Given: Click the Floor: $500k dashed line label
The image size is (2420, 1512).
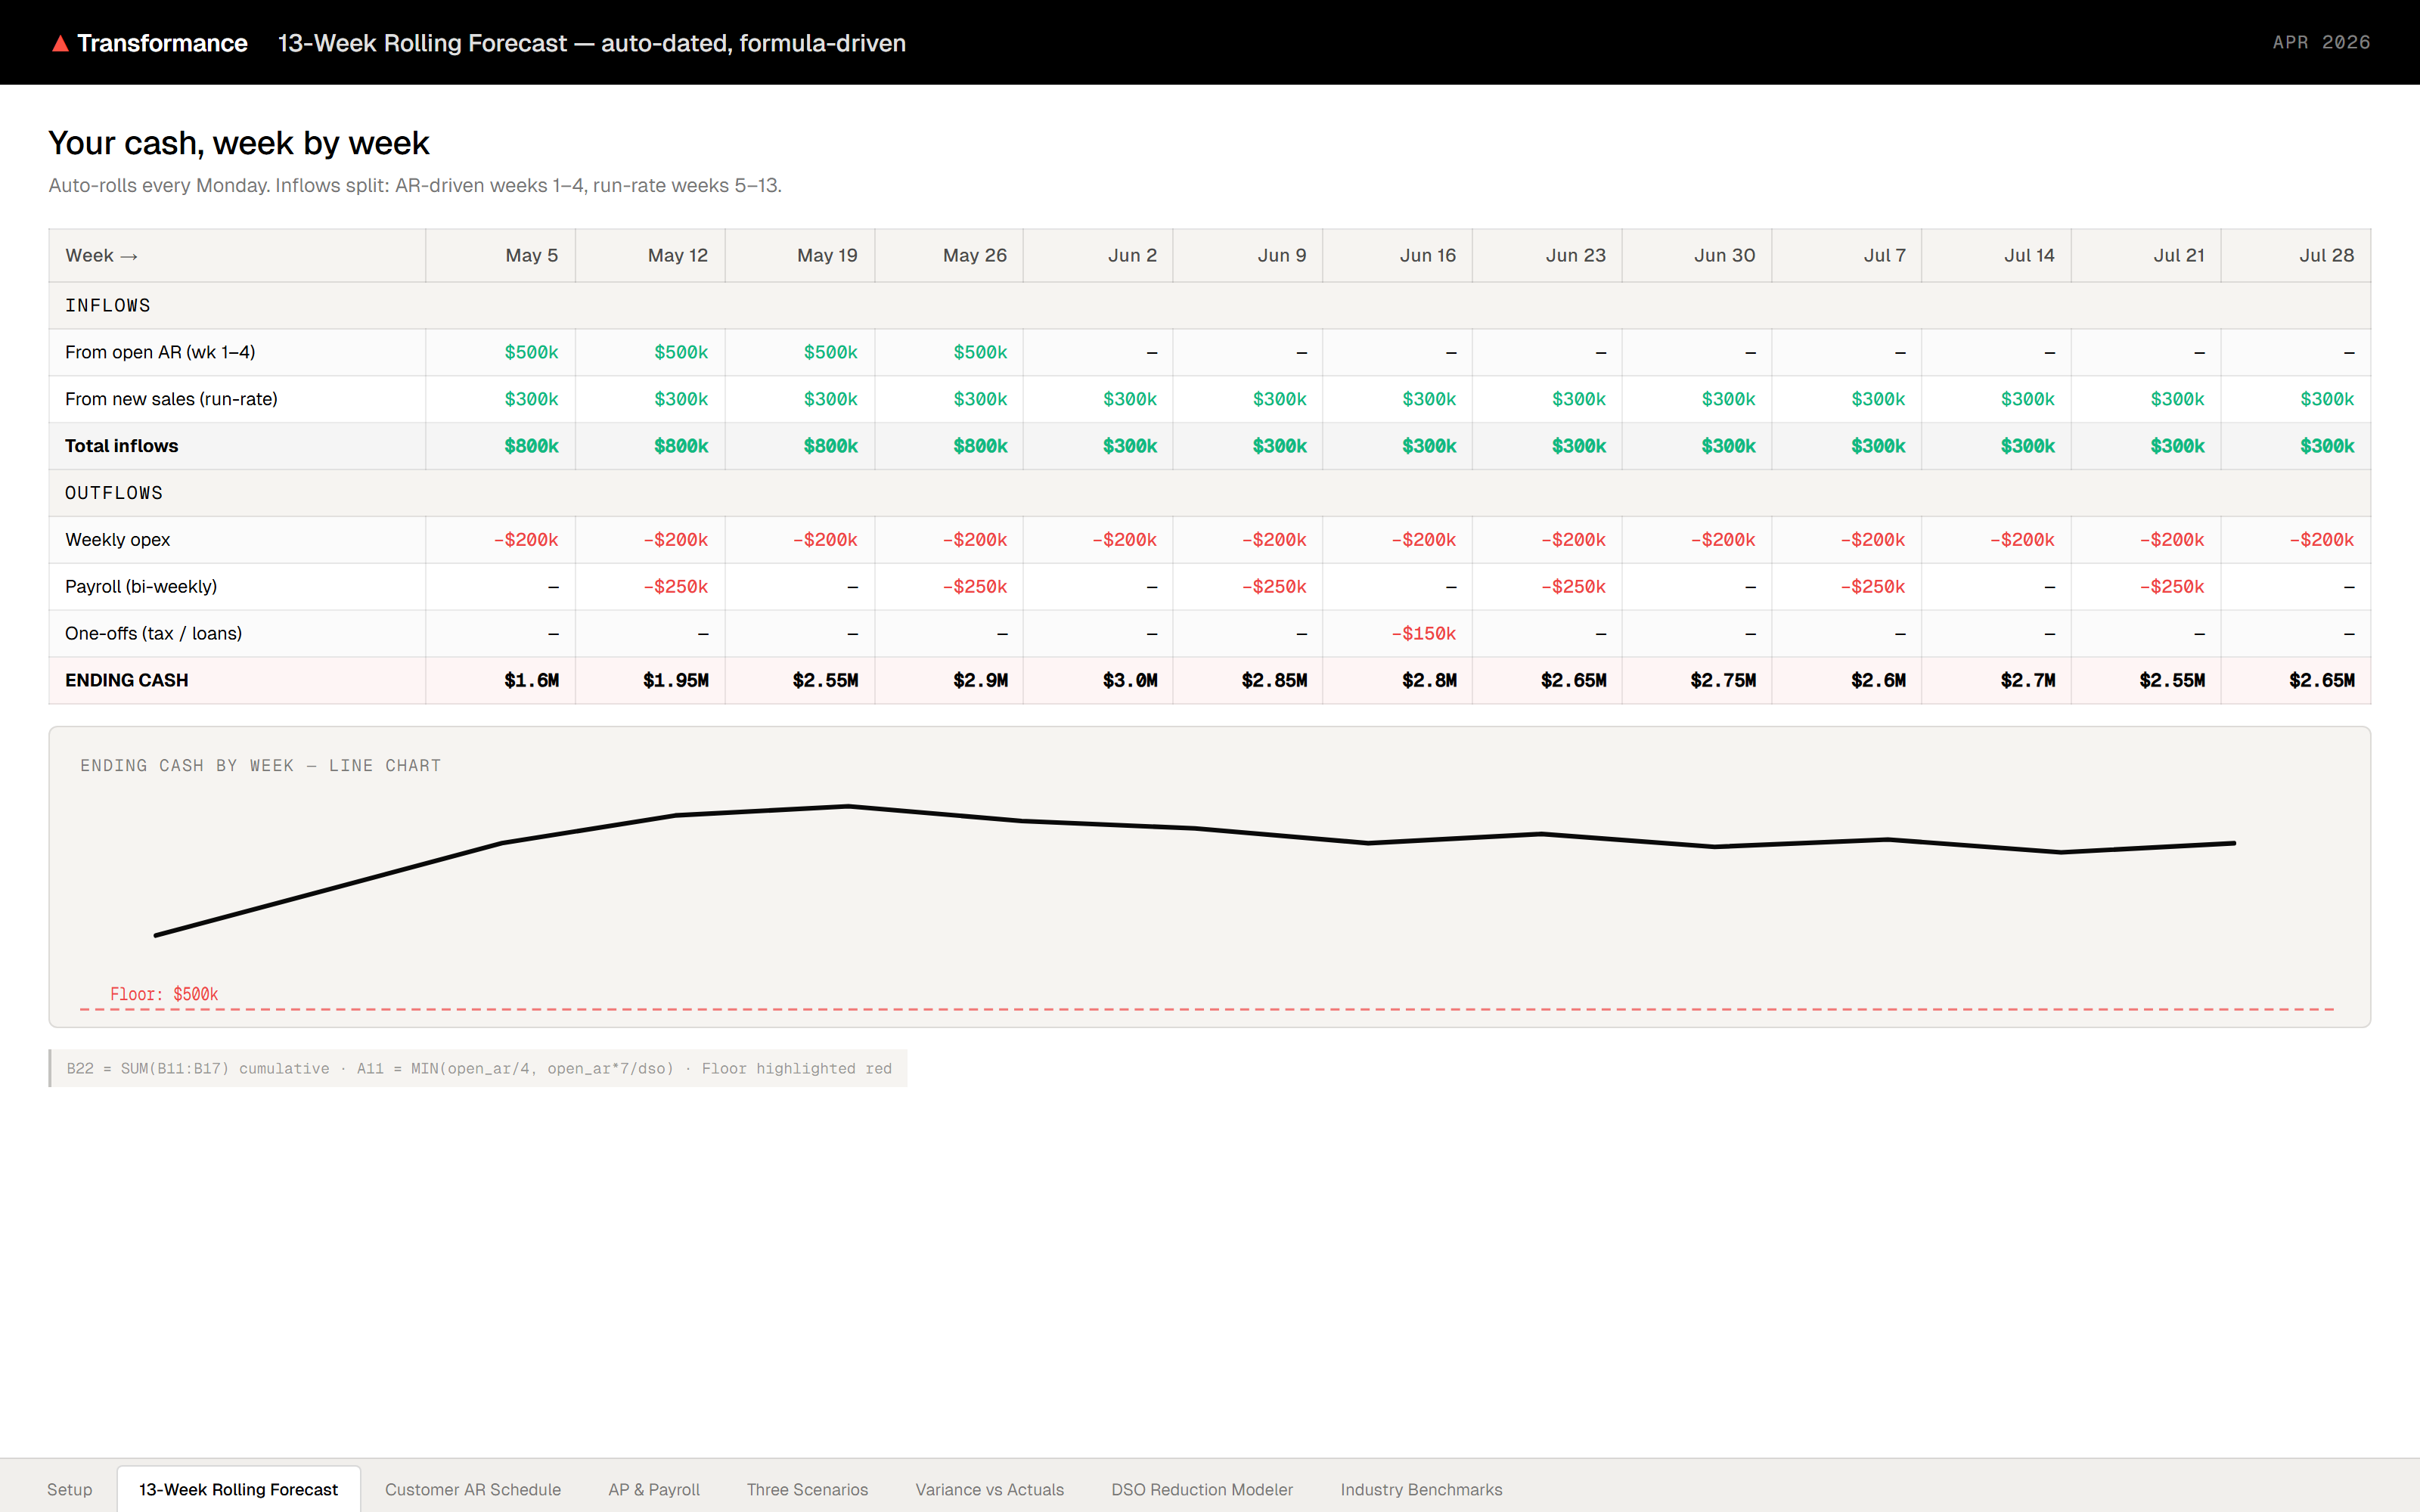Looking at the screenshot, I should (x=164, y=993).
